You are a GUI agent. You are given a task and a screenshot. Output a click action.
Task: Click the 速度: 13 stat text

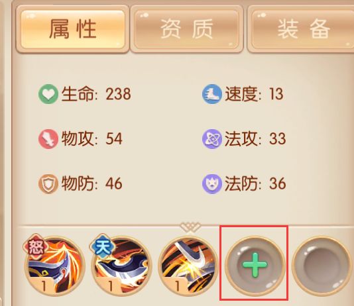pyautogui.click(x=254, y=94)
